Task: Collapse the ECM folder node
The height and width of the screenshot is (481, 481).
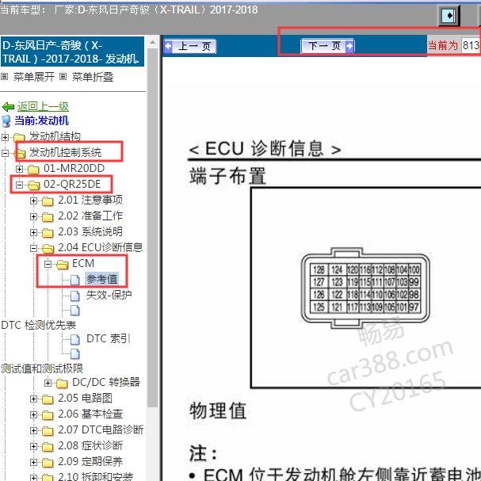Action: 48,264
